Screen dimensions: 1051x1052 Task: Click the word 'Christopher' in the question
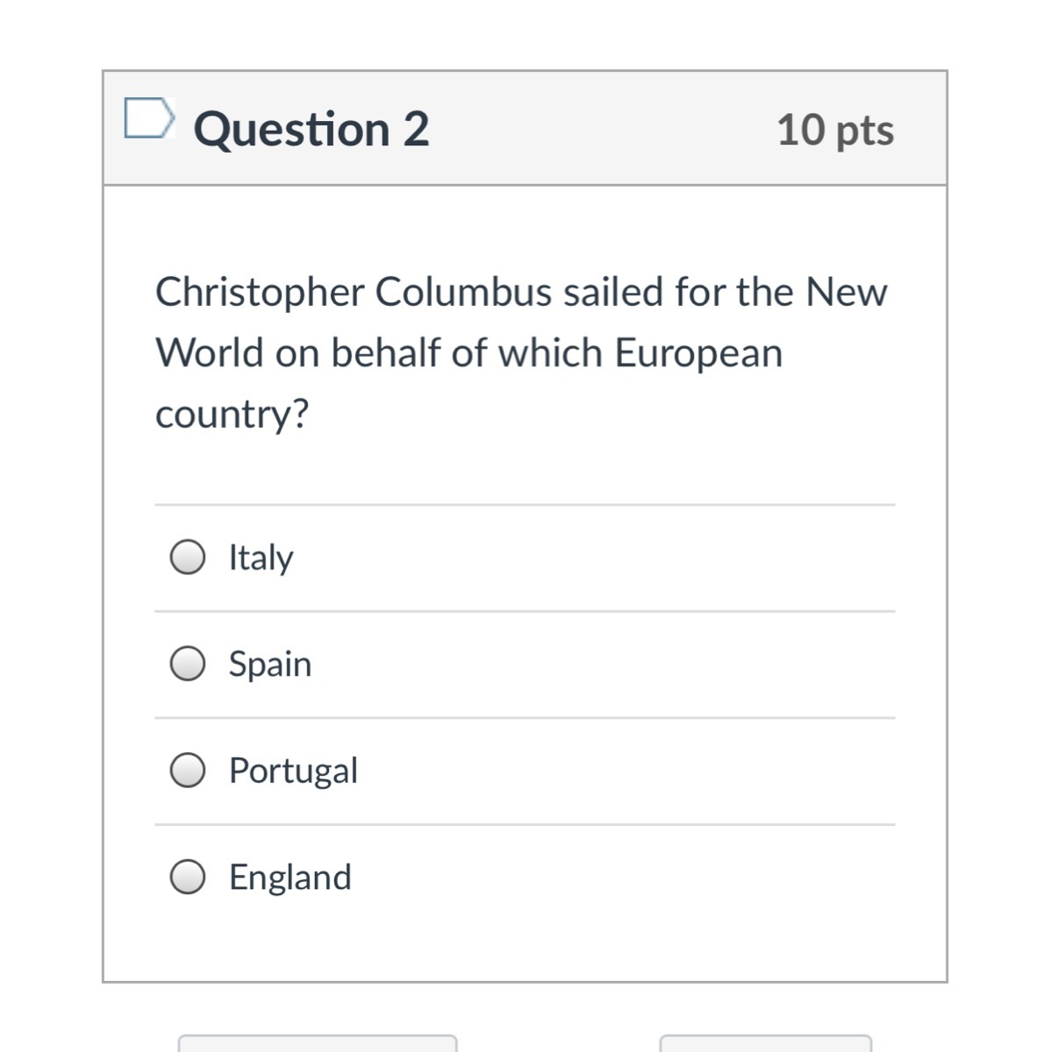pyautogui.click(x=259, y=293)
